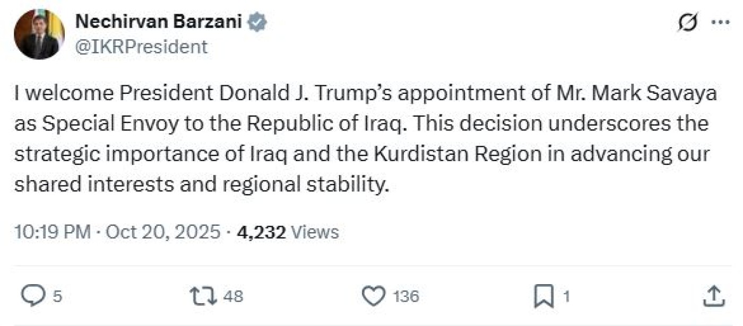
Task: Click the bookmark count of 1
Action: (x=566, y=296)
